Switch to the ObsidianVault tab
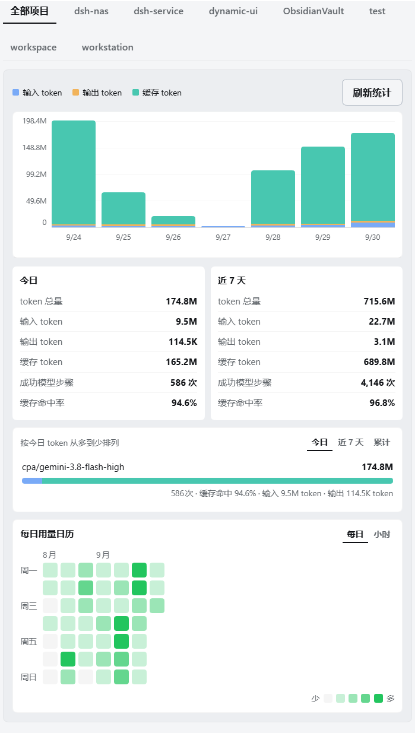 (313, 11)
